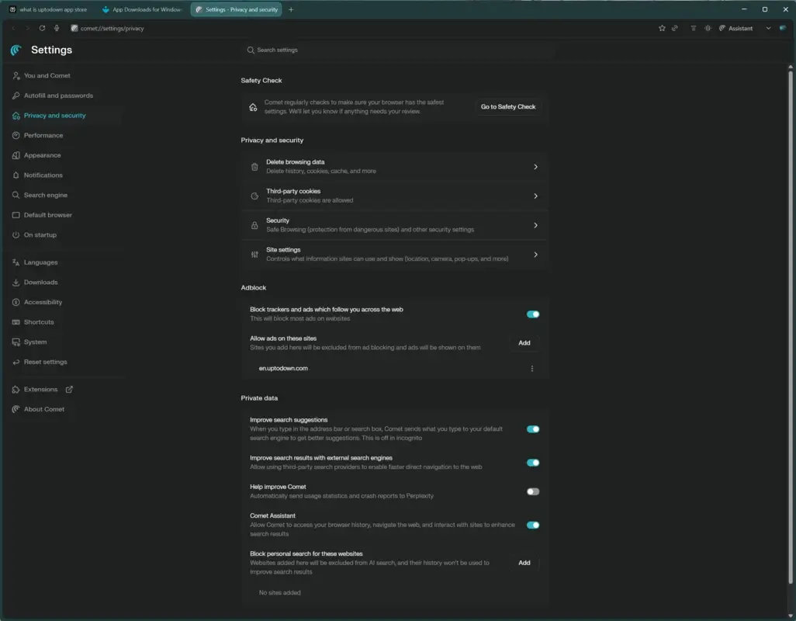Activate voice search microphone in address bar

click(56, 28)
